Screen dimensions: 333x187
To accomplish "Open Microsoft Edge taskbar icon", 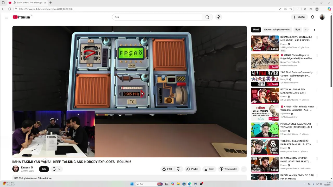I will click(x=190, y=184).
